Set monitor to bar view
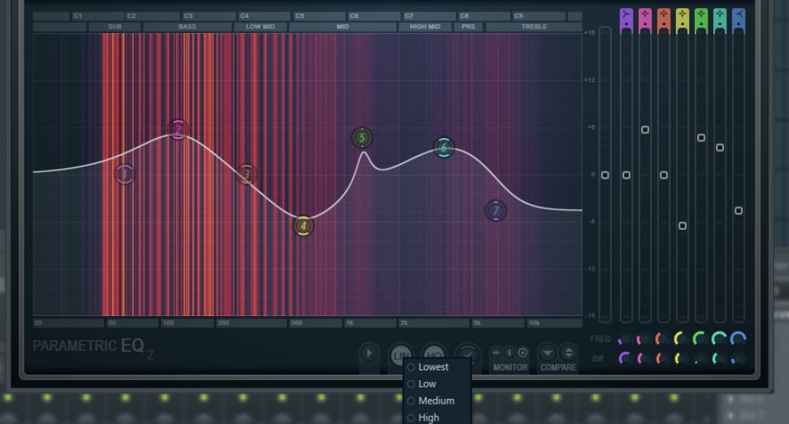 click(x=509, y=353)
